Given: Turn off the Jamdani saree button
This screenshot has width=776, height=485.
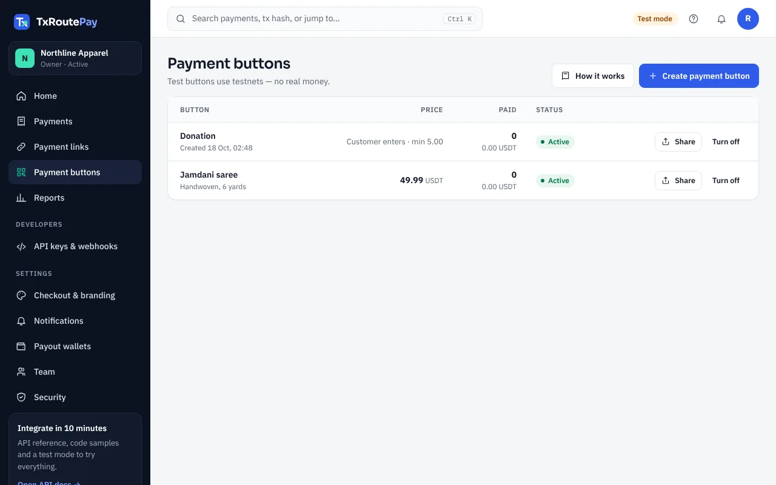Looking at the screenshot, I should 726,181.
